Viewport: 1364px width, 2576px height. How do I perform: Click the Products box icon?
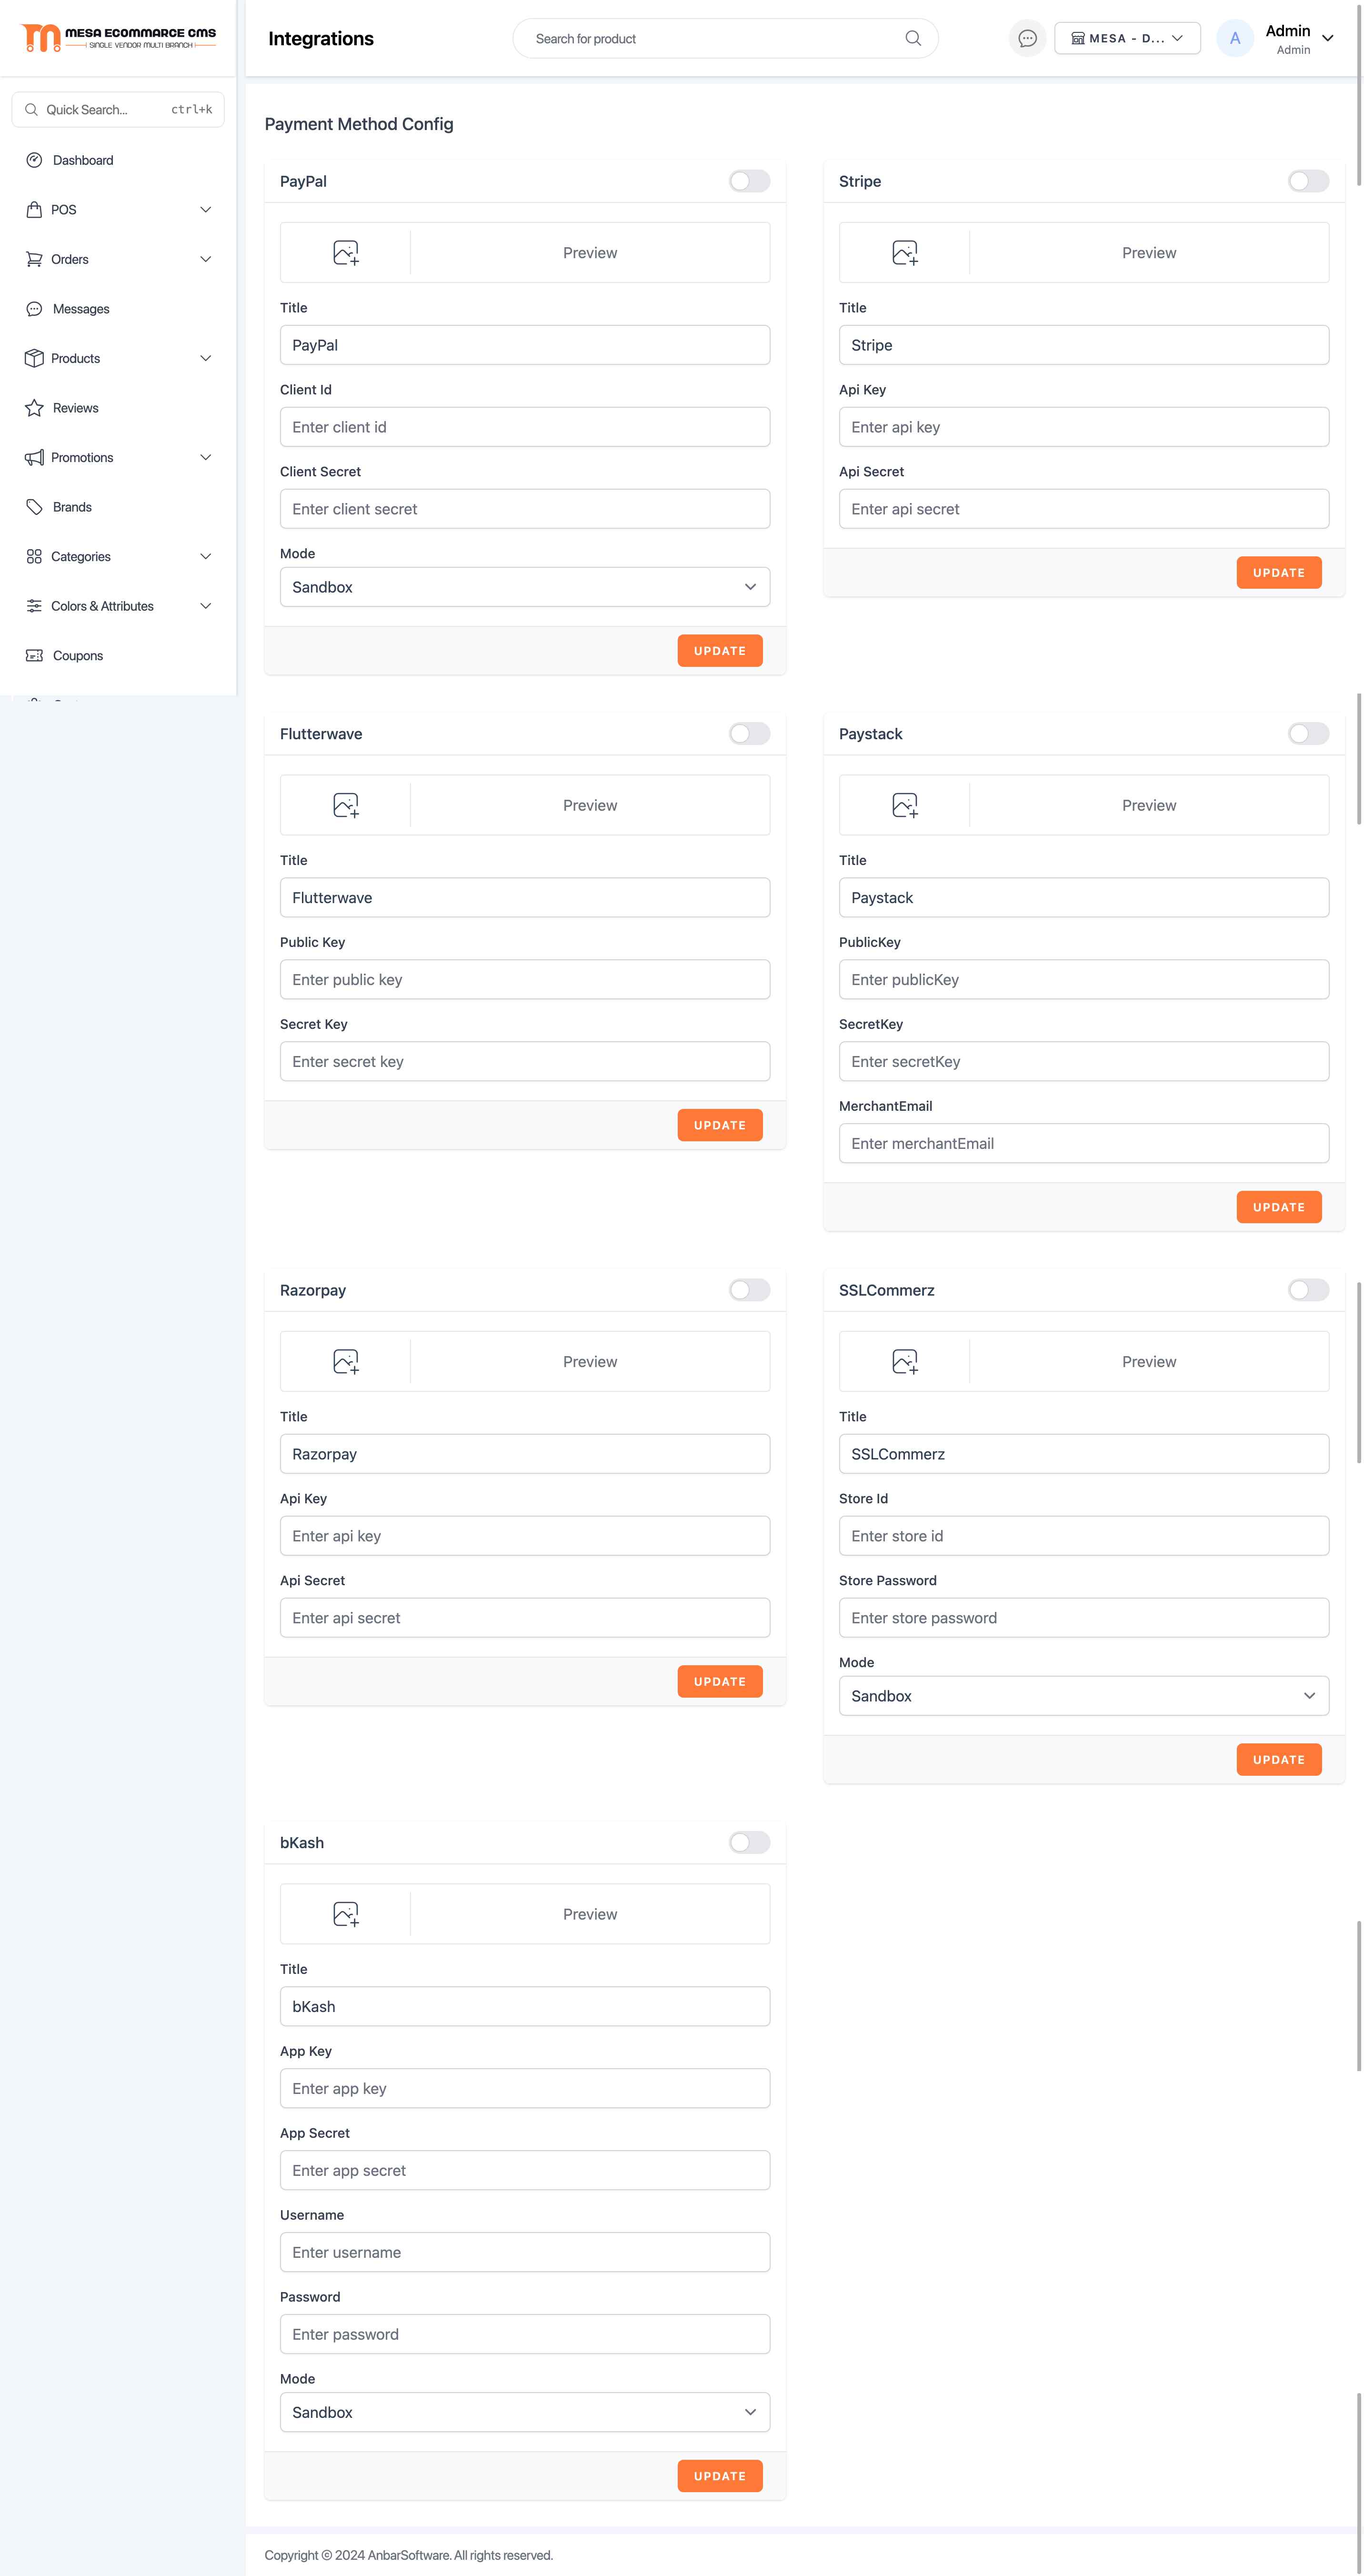[x=34, y=358]
